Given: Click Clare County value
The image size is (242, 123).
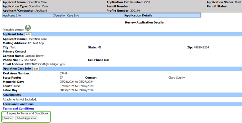Looking at the screenshot, I should (x=177, y=78).
